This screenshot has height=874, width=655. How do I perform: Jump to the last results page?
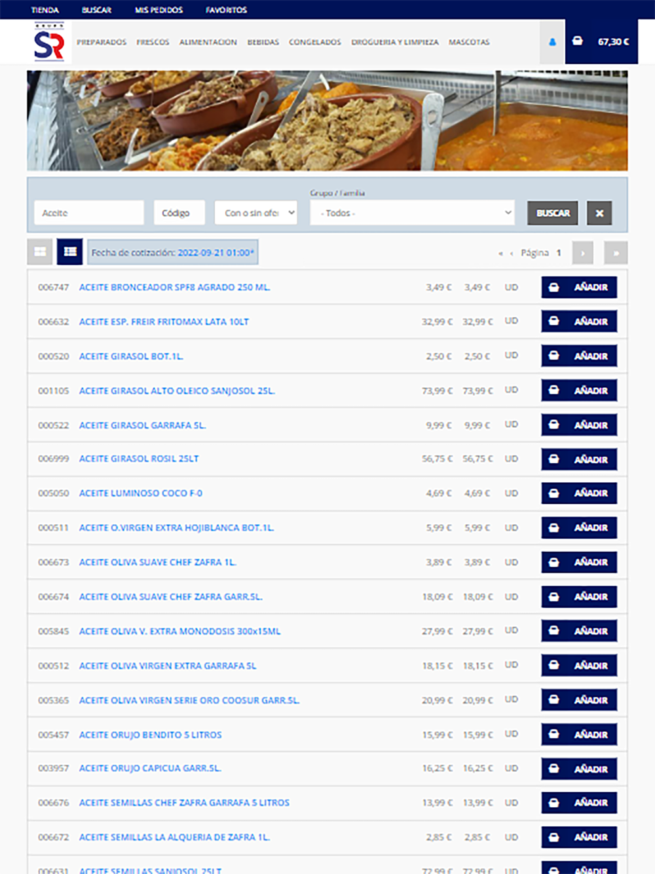point(616,253)
